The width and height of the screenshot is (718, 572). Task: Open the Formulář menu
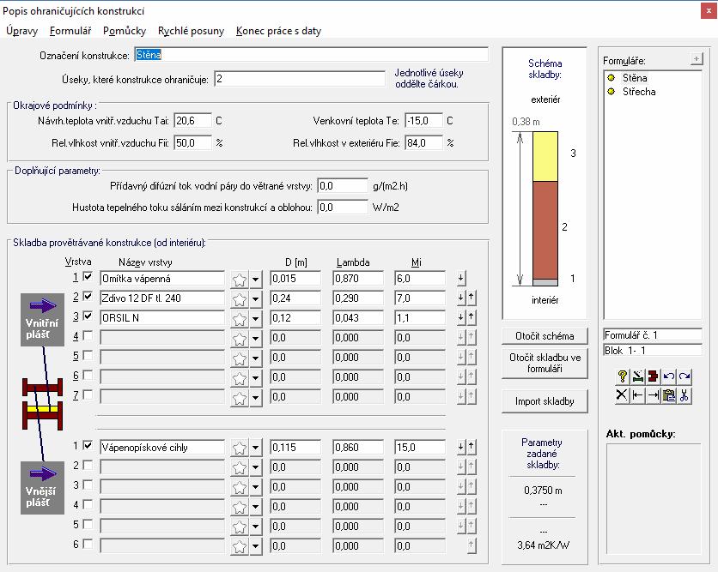point(70,31)
